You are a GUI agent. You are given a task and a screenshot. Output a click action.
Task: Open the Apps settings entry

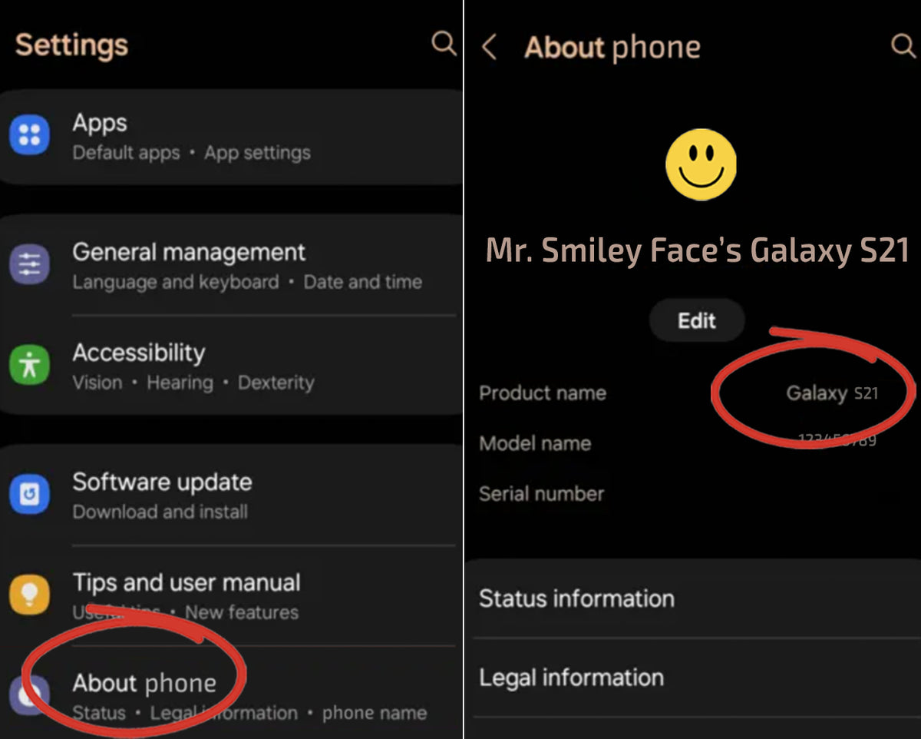pos(230,136)
